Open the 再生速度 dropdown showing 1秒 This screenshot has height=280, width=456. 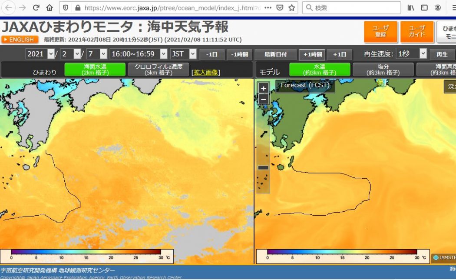(412, 54)
